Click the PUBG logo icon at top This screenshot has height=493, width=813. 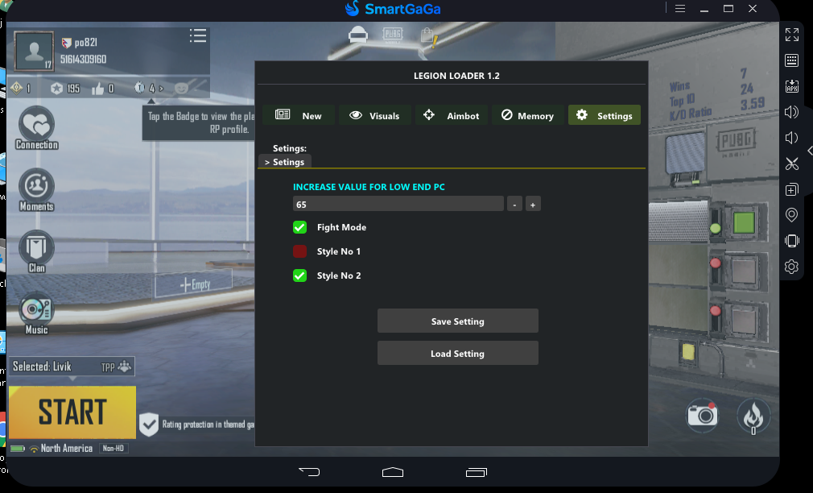coord(393,35)
